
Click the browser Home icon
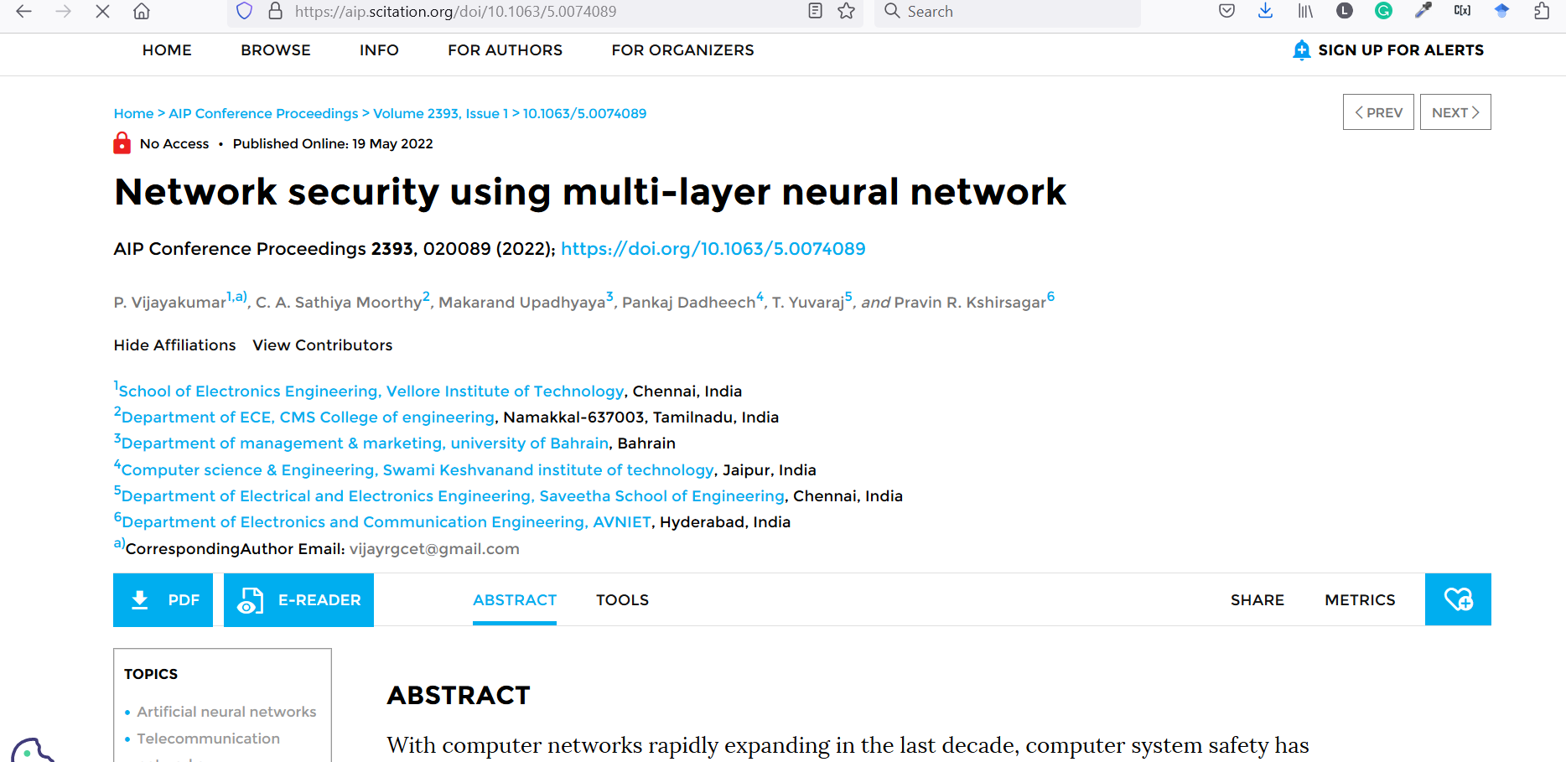click(x=142, y=12)
